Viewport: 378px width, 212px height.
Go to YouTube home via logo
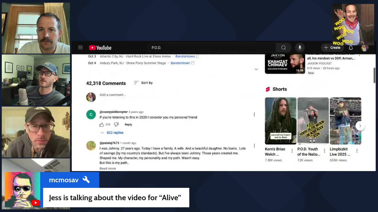pyautogui.click(x=100, y=48)
